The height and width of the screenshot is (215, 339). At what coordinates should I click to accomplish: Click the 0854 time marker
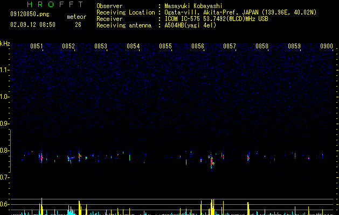[133, 46]
